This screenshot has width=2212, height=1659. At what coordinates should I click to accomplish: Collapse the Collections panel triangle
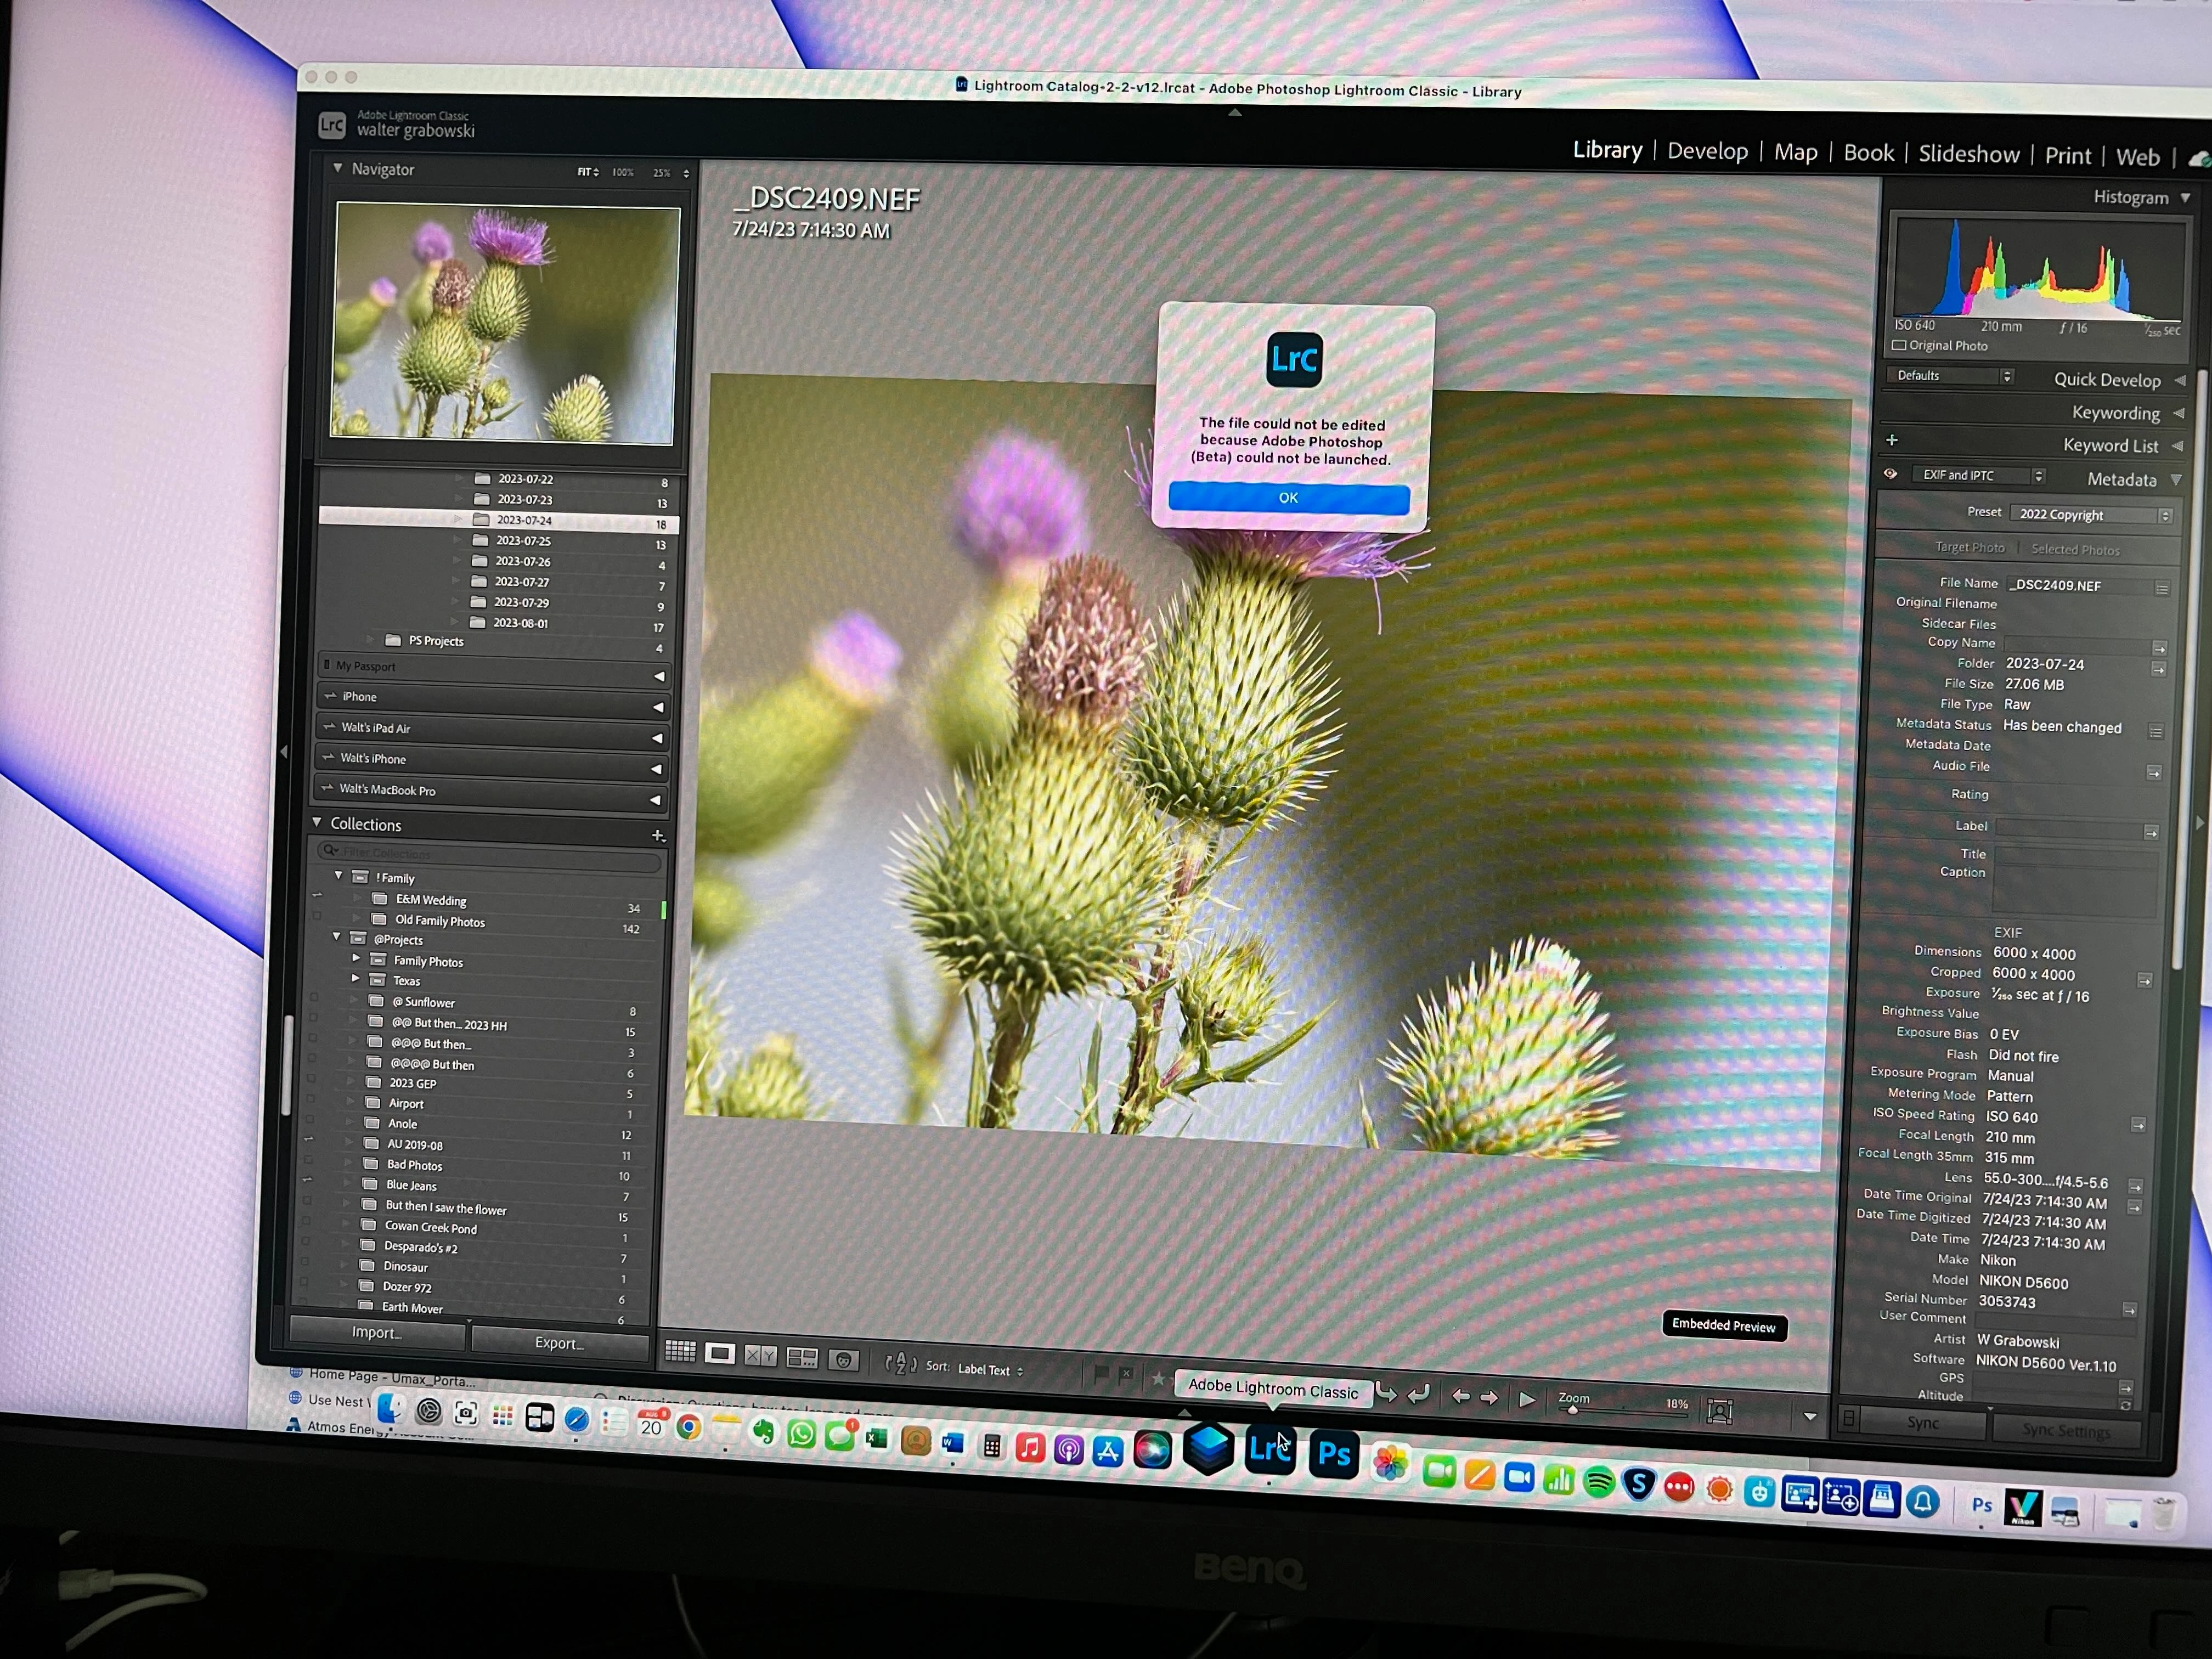pos(317,822)
